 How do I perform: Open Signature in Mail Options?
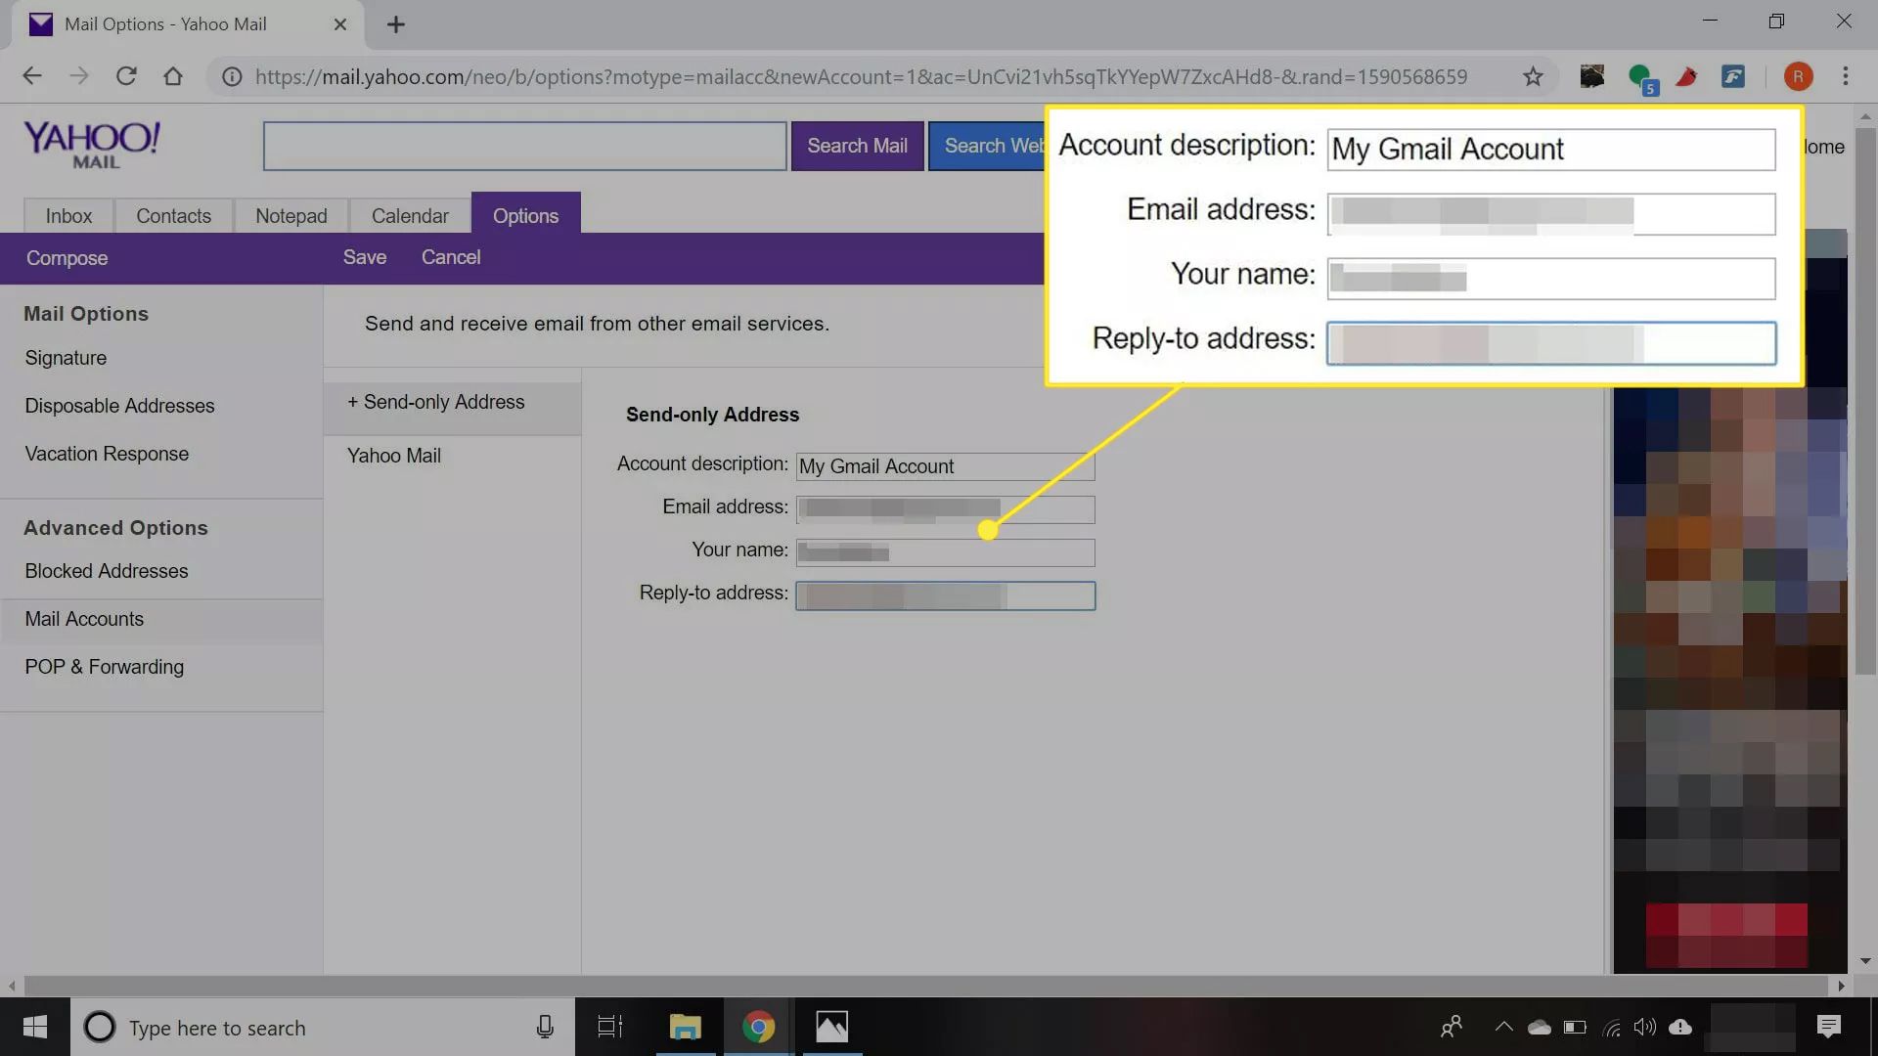66,358
